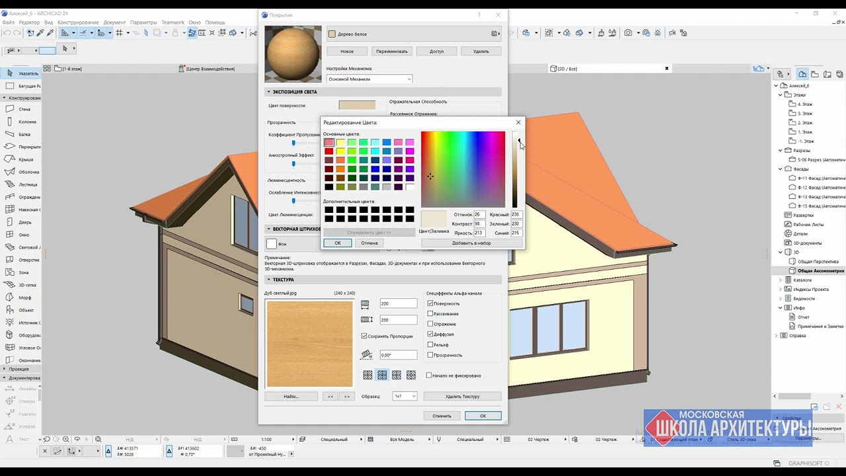Viewport: 846px width, 476px height.
Task: Select the highlighted second texture mirroring icon
Action: click(x=382, y=376)
